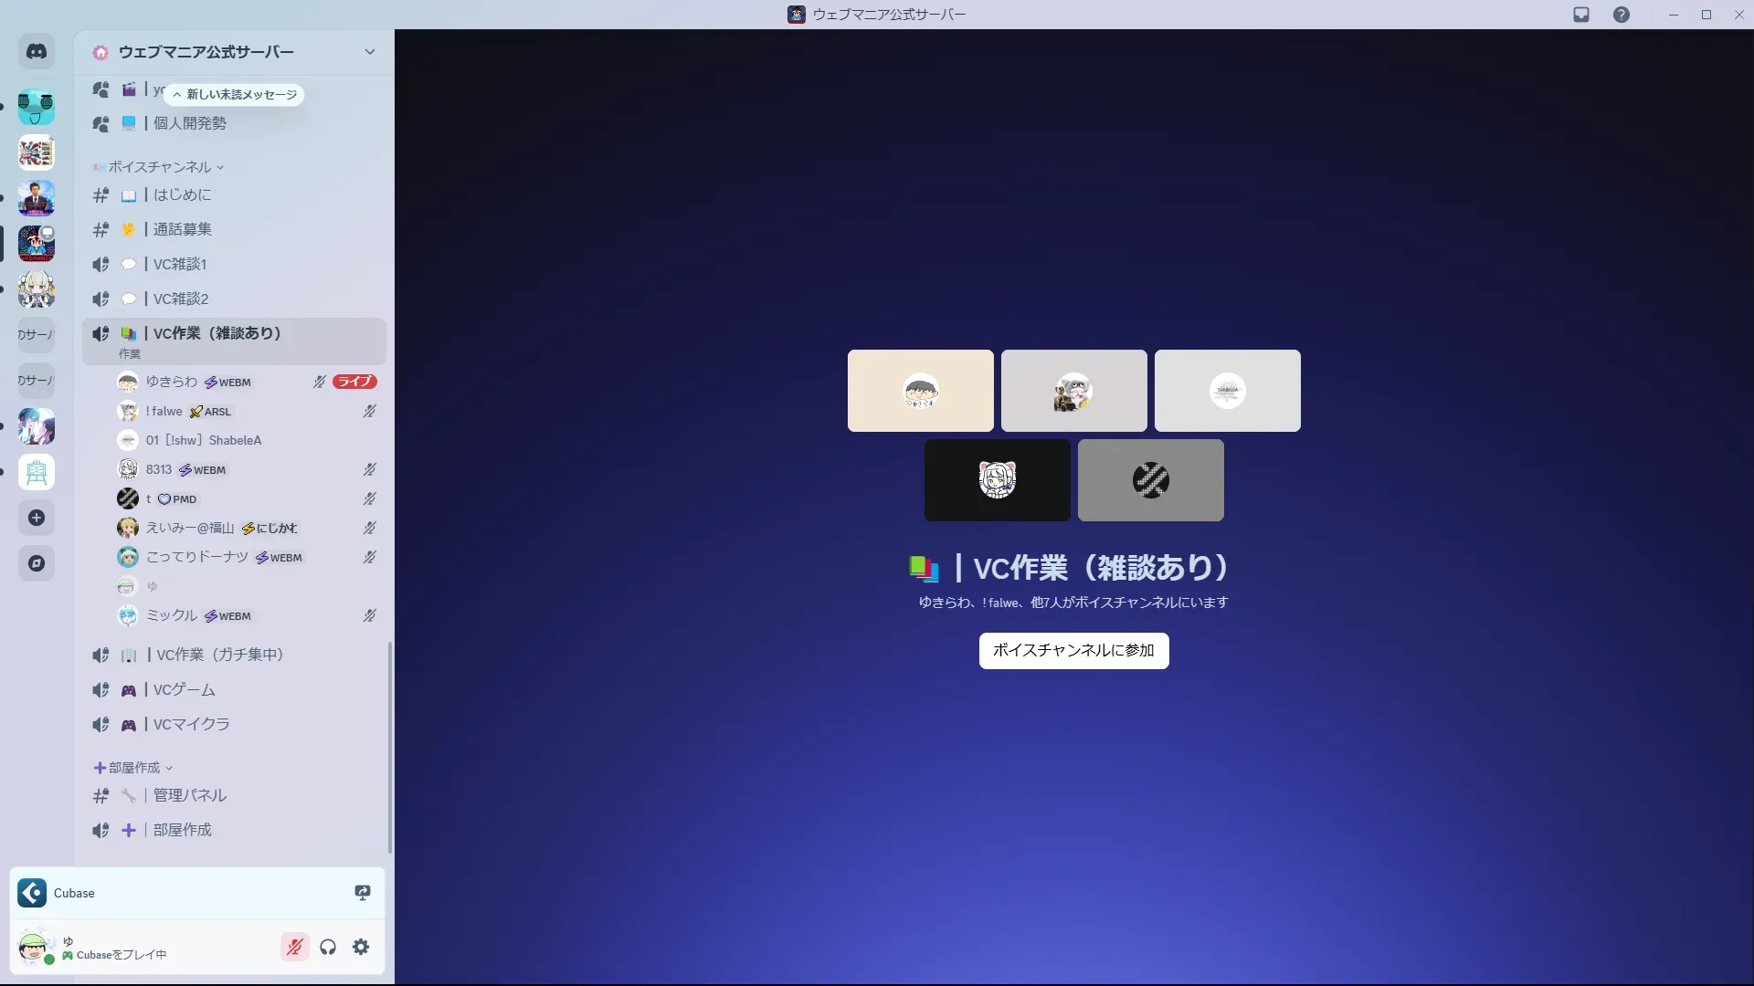Open the teal robot server icon

tap(37, 108)
